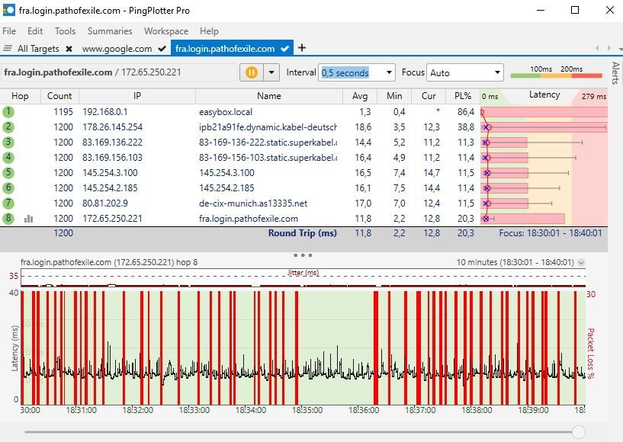Click the timeline slider handle at bottom
This screenshot has height=442, width=623.
(x=579, y=432)
